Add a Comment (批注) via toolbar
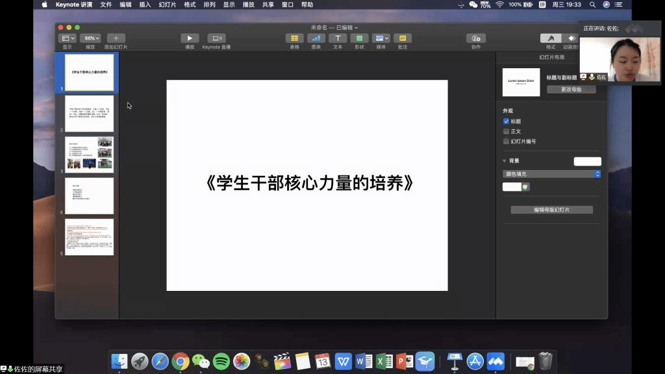 point(403,38)
